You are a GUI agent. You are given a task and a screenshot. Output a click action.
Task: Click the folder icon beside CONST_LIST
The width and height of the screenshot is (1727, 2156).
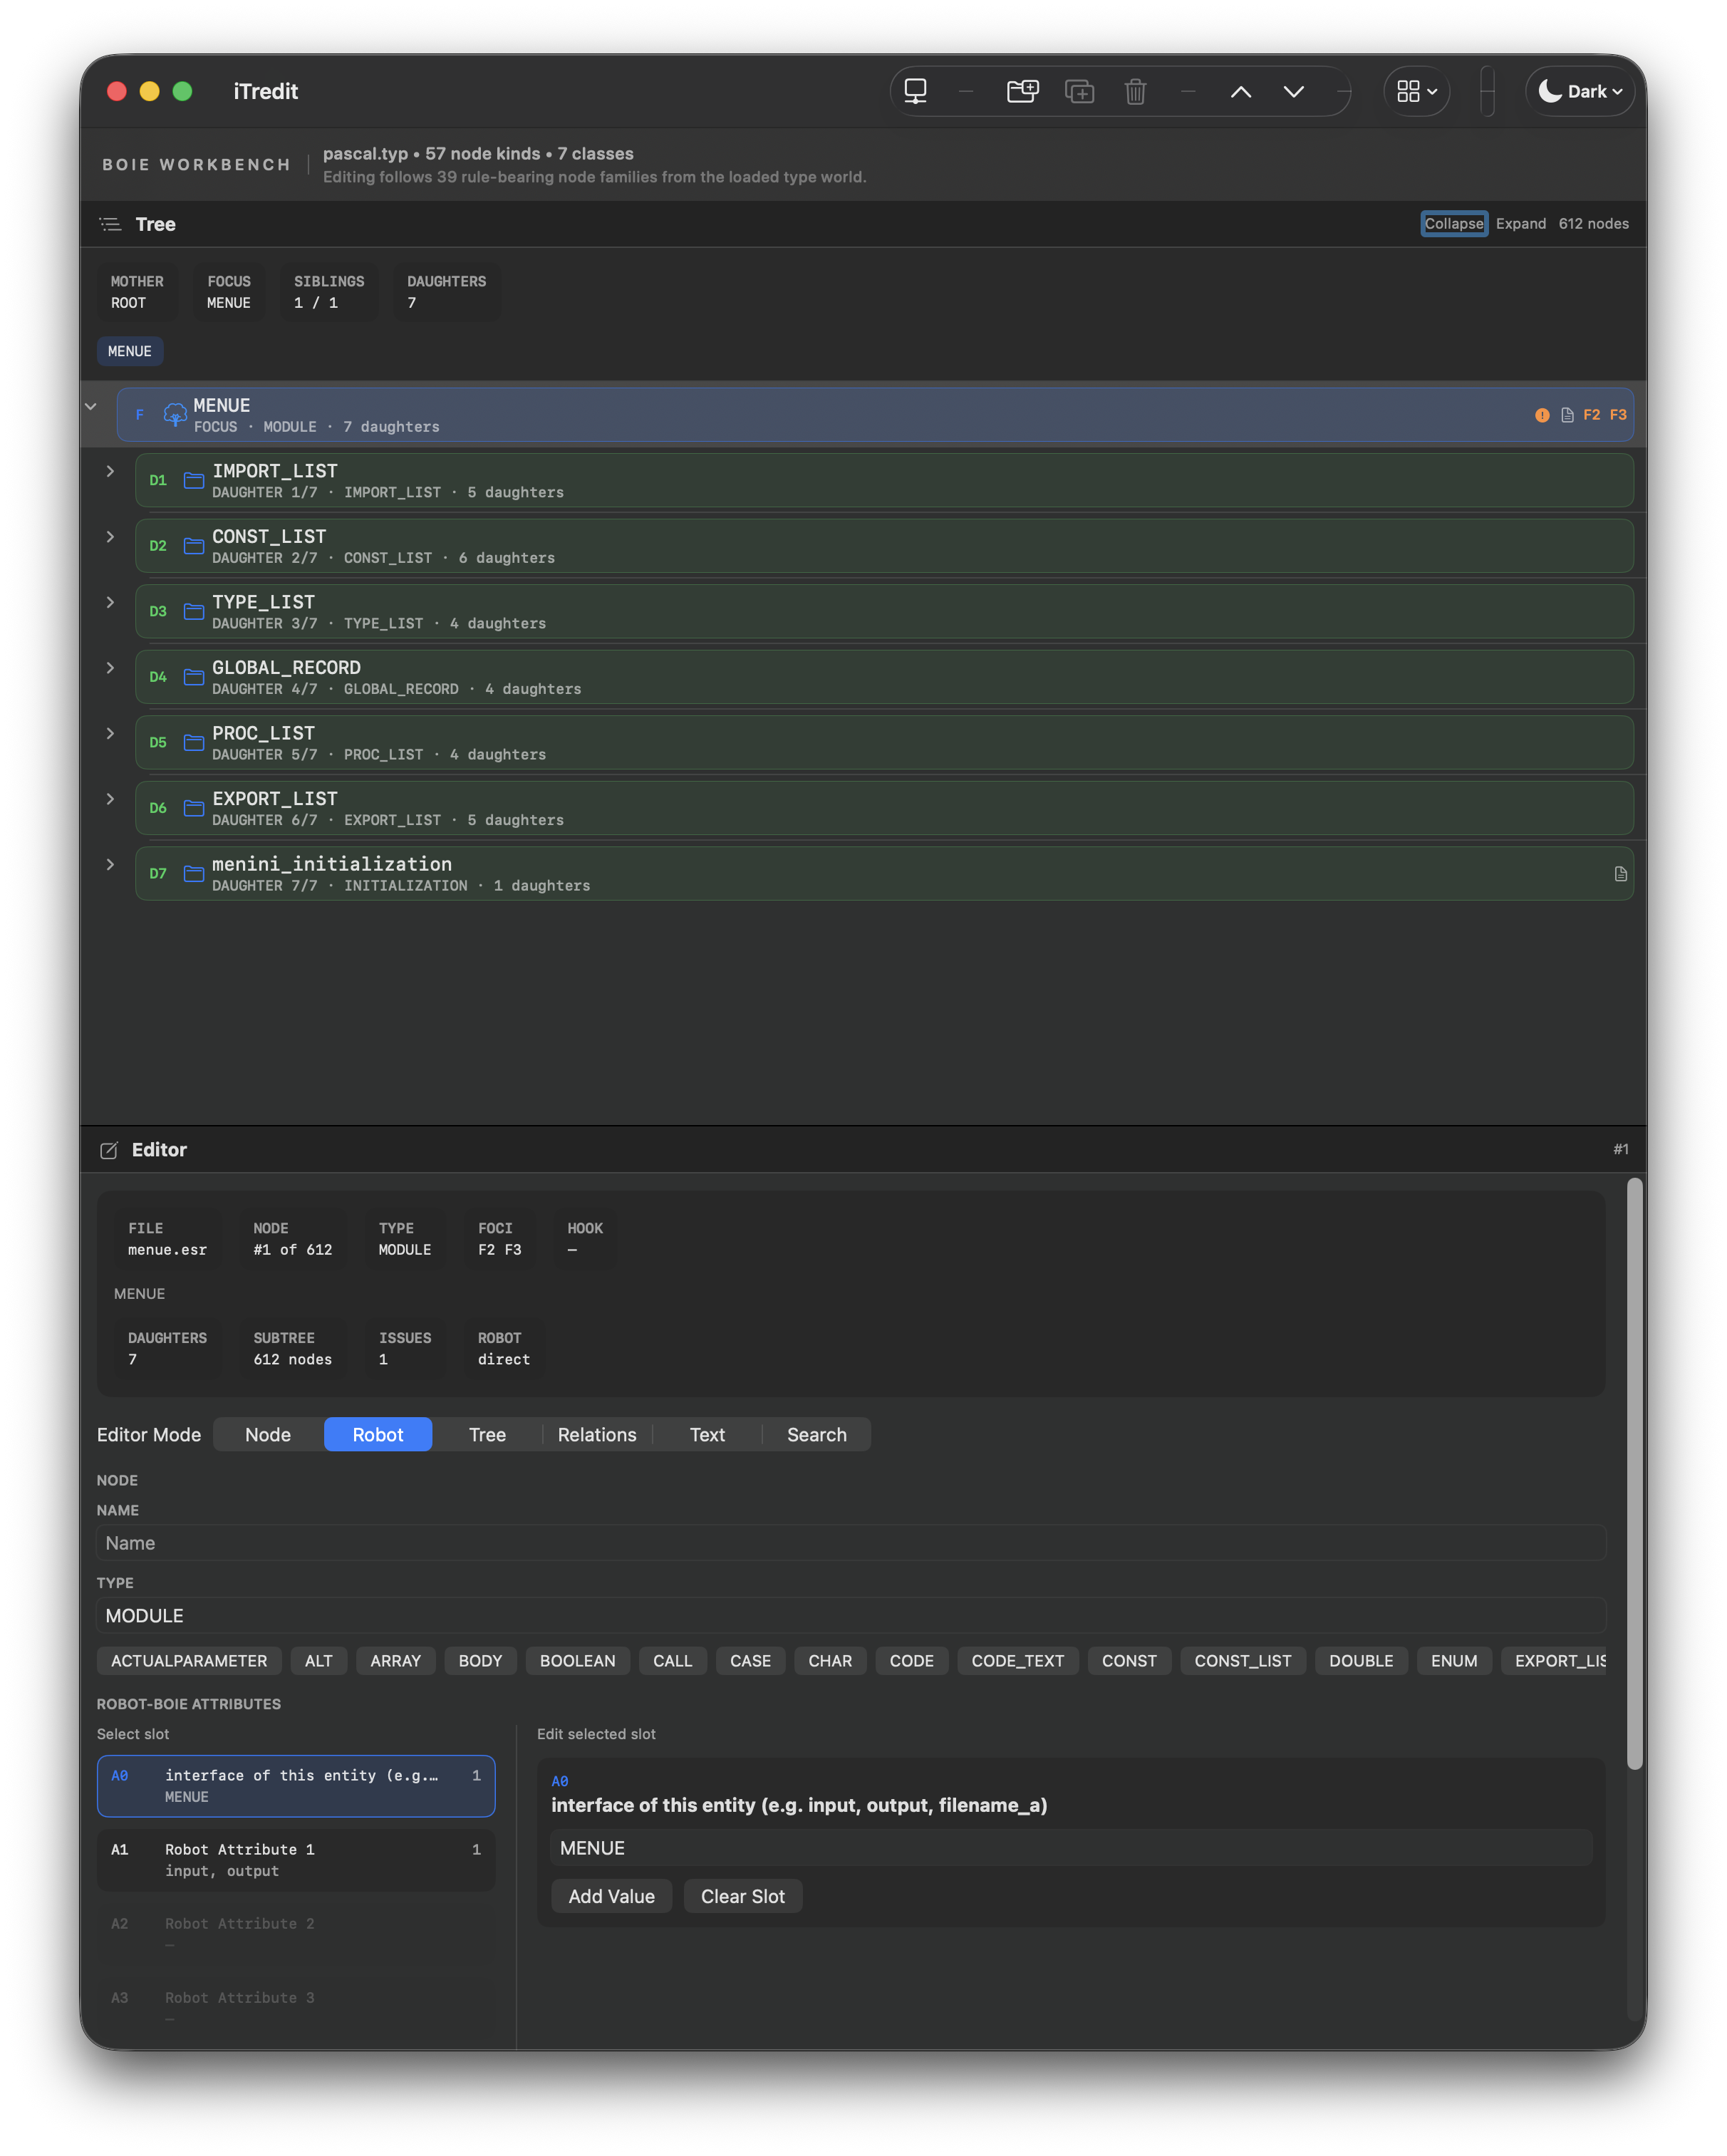194,545
